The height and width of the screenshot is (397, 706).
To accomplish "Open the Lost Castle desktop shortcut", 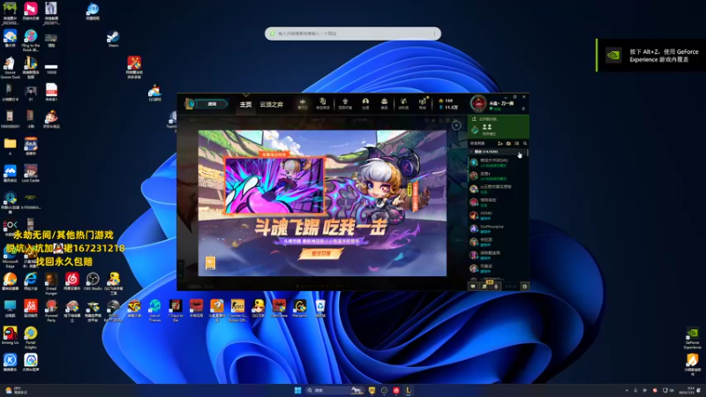I will pyautogui.click(x=31, y=173).
